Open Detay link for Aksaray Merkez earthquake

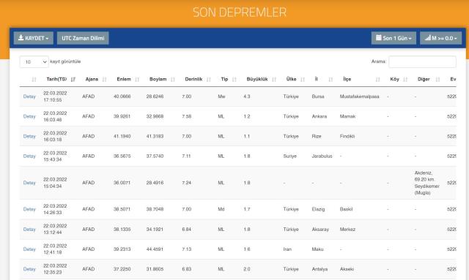pos(29,230)
